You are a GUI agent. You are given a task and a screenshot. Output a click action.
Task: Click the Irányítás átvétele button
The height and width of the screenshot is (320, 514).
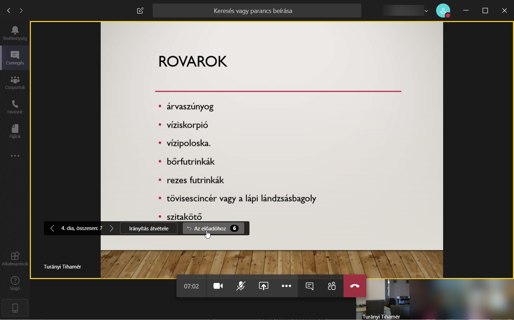[x=149, y=228]
